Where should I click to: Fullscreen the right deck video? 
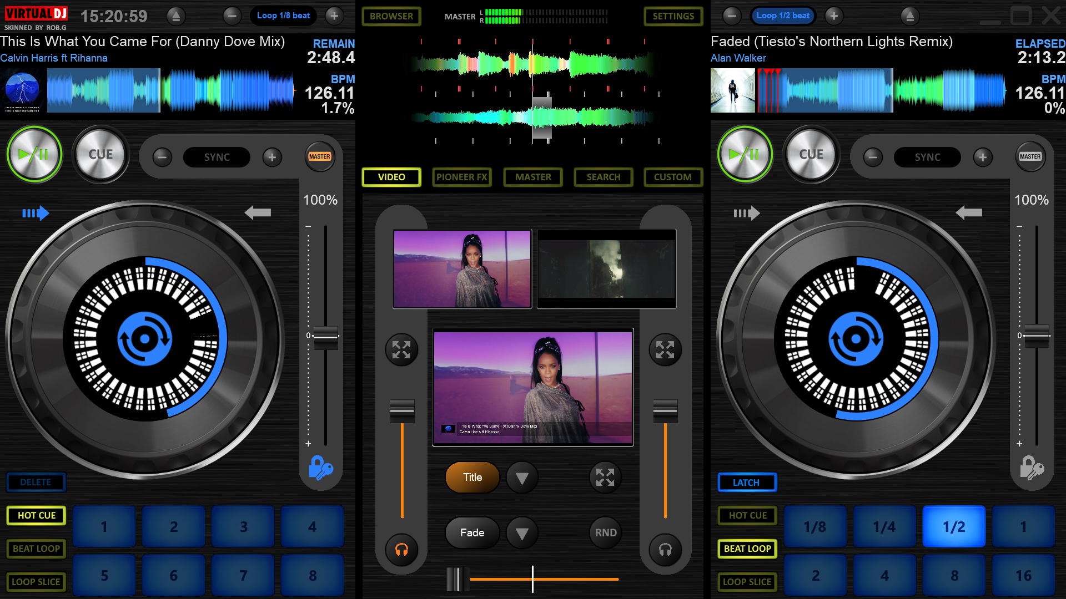665,349
